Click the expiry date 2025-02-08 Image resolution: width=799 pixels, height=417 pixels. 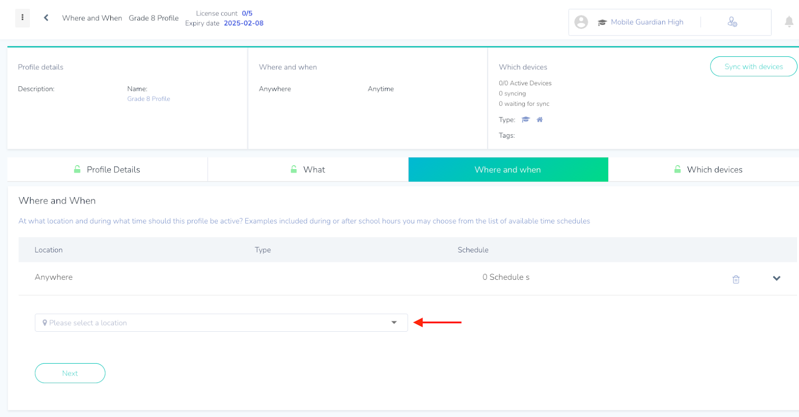pos(243,23)
